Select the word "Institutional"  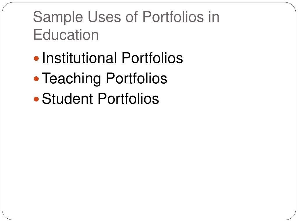79,58
